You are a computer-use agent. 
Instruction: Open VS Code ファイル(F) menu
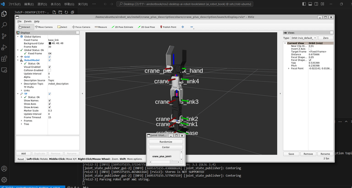coord(15,4)
